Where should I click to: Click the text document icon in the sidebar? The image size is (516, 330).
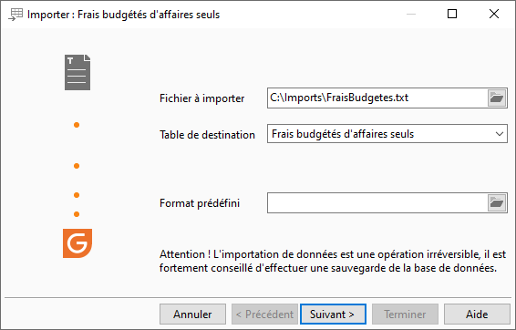coord(77,72)
